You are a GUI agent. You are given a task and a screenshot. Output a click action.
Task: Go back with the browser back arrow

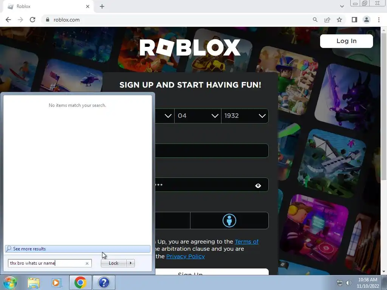[x=8, y=20]
